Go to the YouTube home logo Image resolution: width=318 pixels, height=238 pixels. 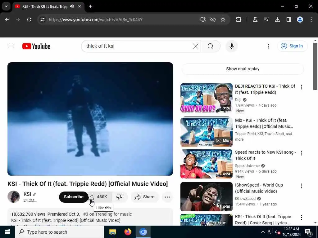(x=36, y=46)
